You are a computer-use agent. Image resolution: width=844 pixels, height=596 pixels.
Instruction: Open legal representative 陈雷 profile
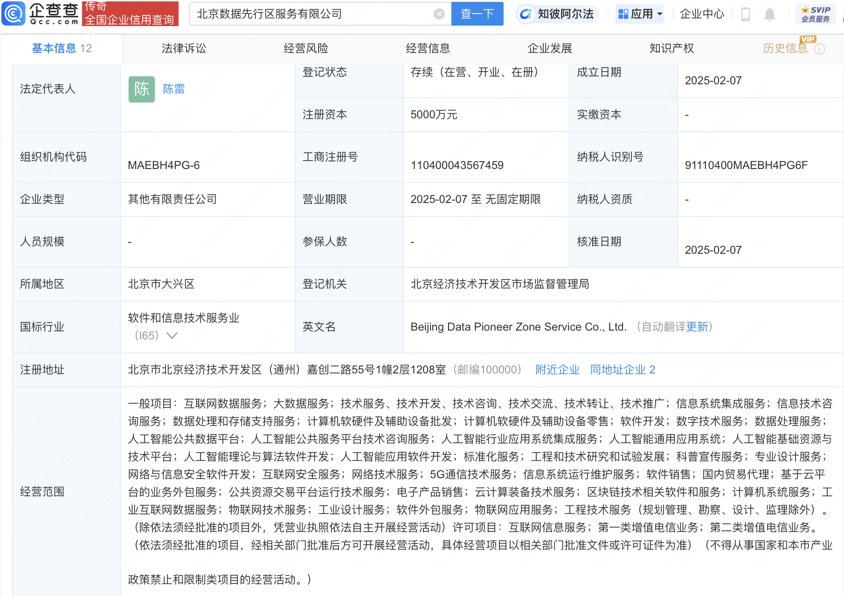click(174, 89)
